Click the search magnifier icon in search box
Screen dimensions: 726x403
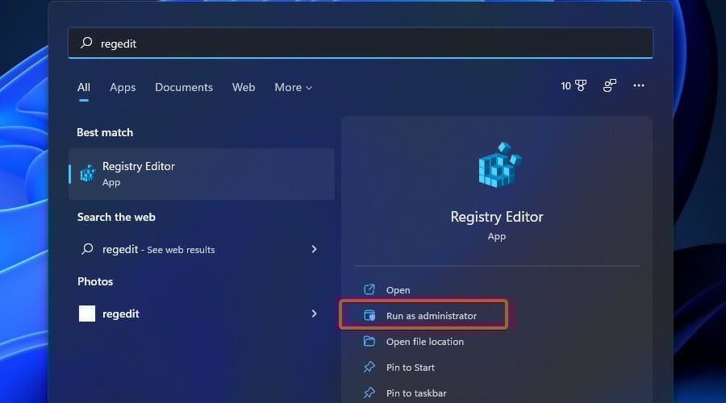coord(86,43)
